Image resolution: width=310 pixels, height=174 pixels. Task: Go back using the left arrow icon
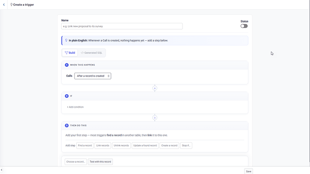click(x=4, y=4)
